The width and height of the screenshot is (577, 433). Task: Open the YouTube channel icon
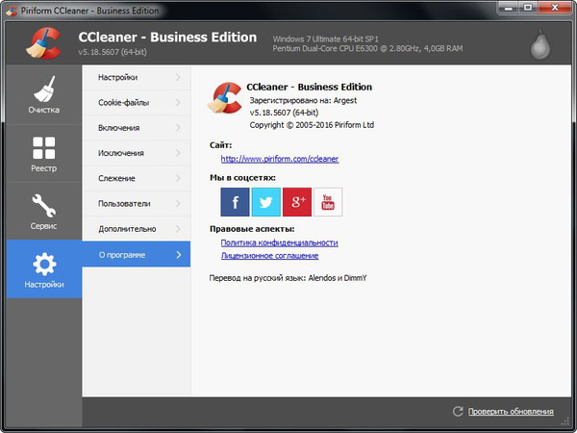[328, 202]
